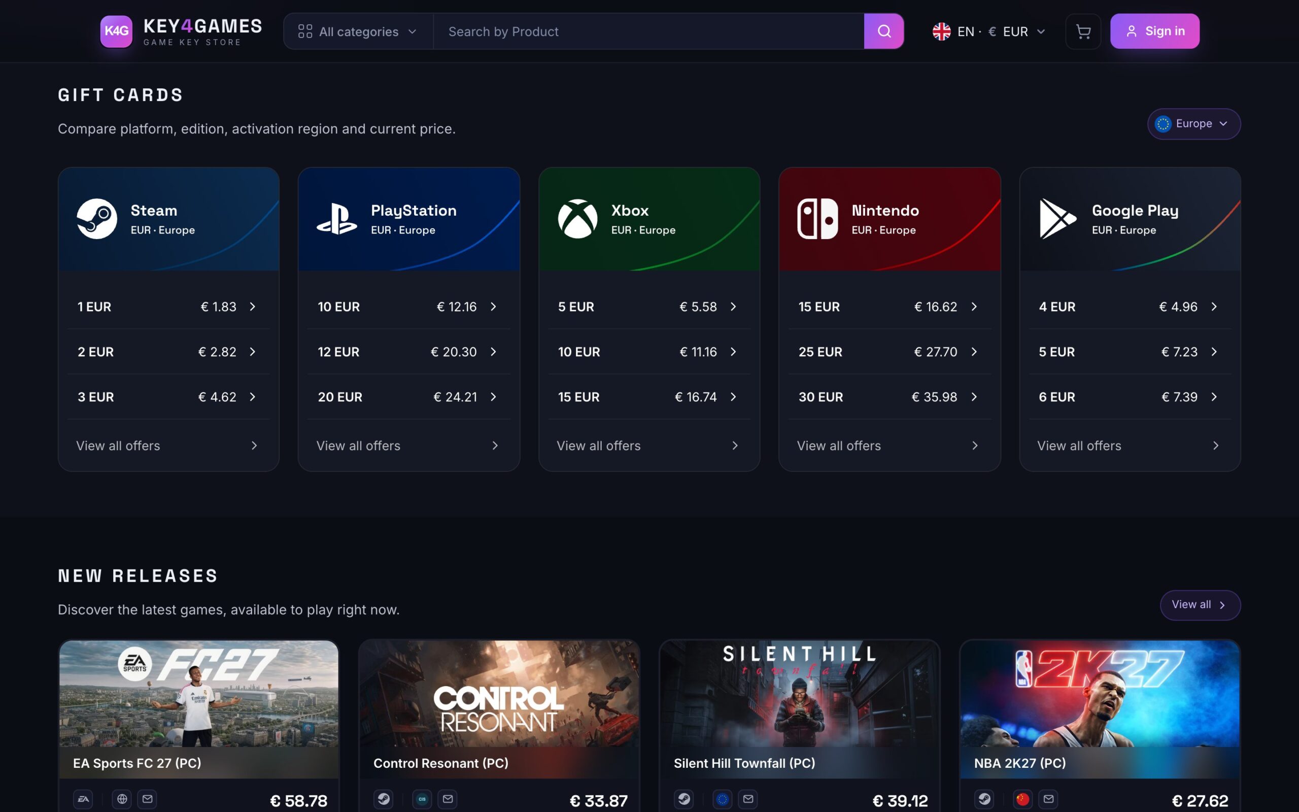
Task: View all offers for PlayStation
Action: click(x=409, y=446)
